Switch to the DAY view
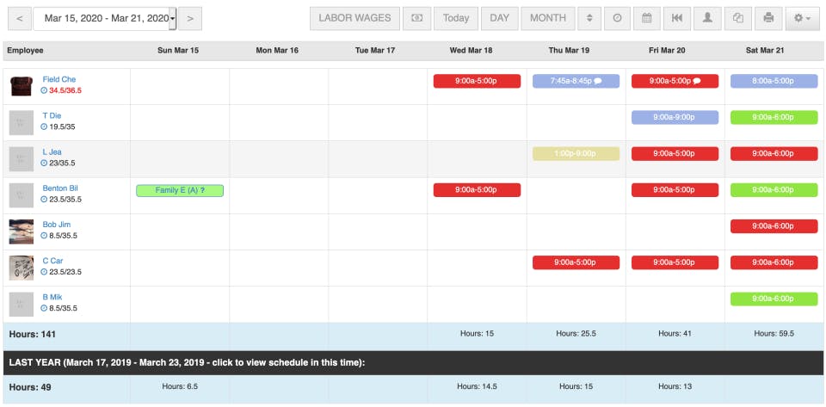The width and height of the screenshot is (826, 407). [500, 17]
